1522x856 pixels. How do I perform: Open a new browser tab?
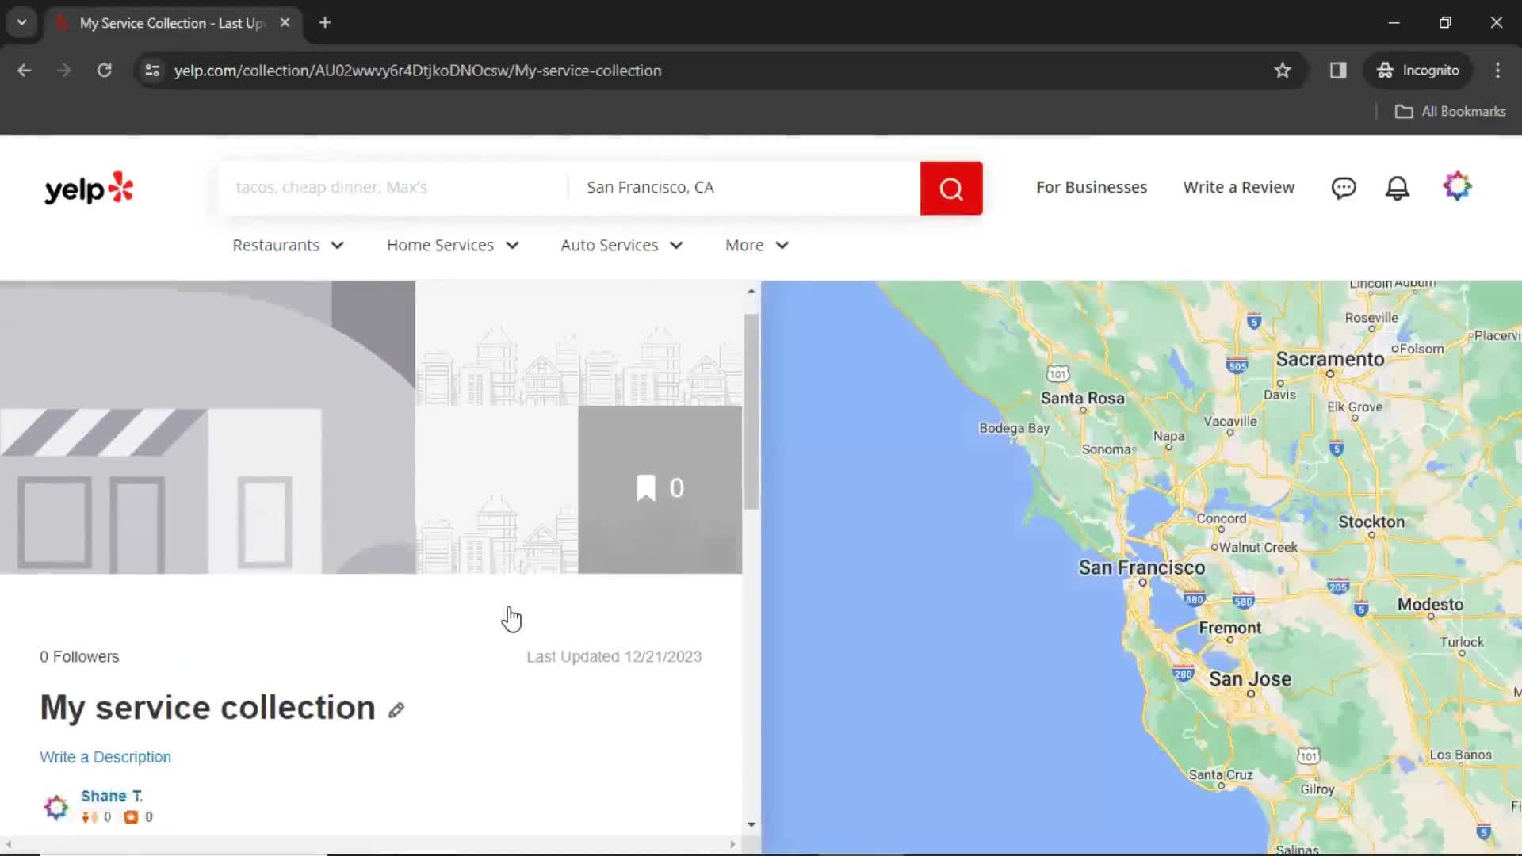coord(325,23)
